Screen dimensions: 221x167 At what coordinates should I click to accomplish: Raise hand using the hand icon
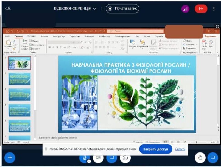(x=200, y=157)
